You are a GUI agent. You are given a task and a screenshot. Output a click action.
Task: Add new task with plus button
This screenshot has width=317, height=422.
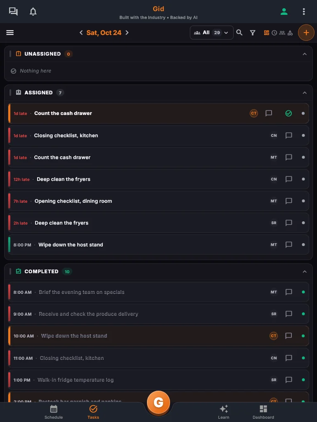click(306, 33)
